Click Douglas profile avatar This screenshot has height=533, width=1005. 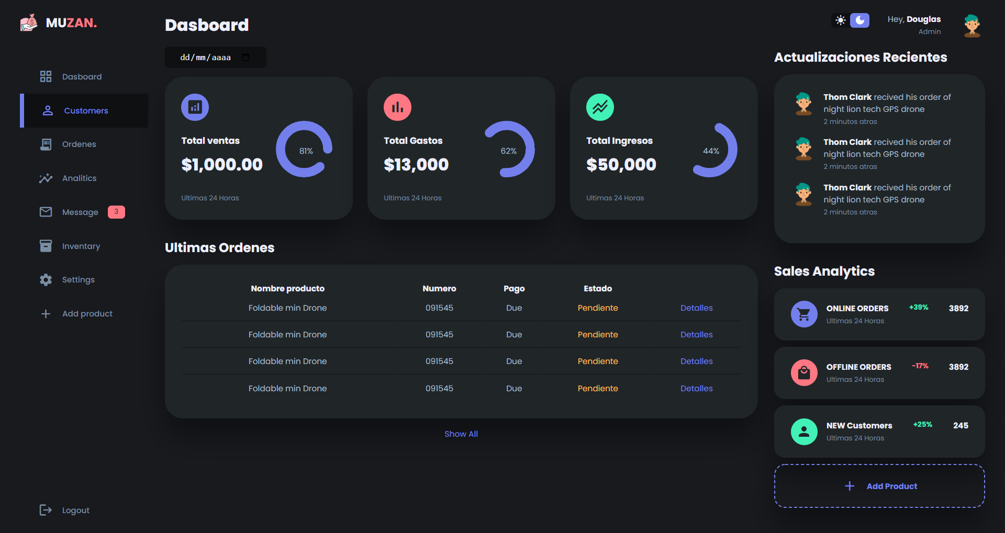pos(972,26)
